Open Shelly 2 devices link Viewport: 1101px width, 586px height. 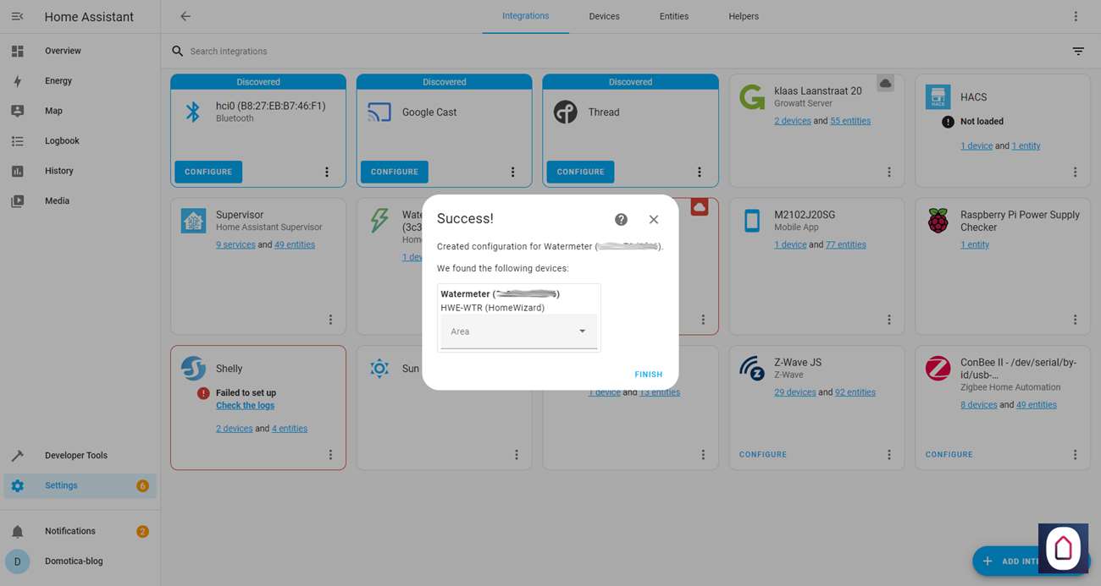[235, 429]
